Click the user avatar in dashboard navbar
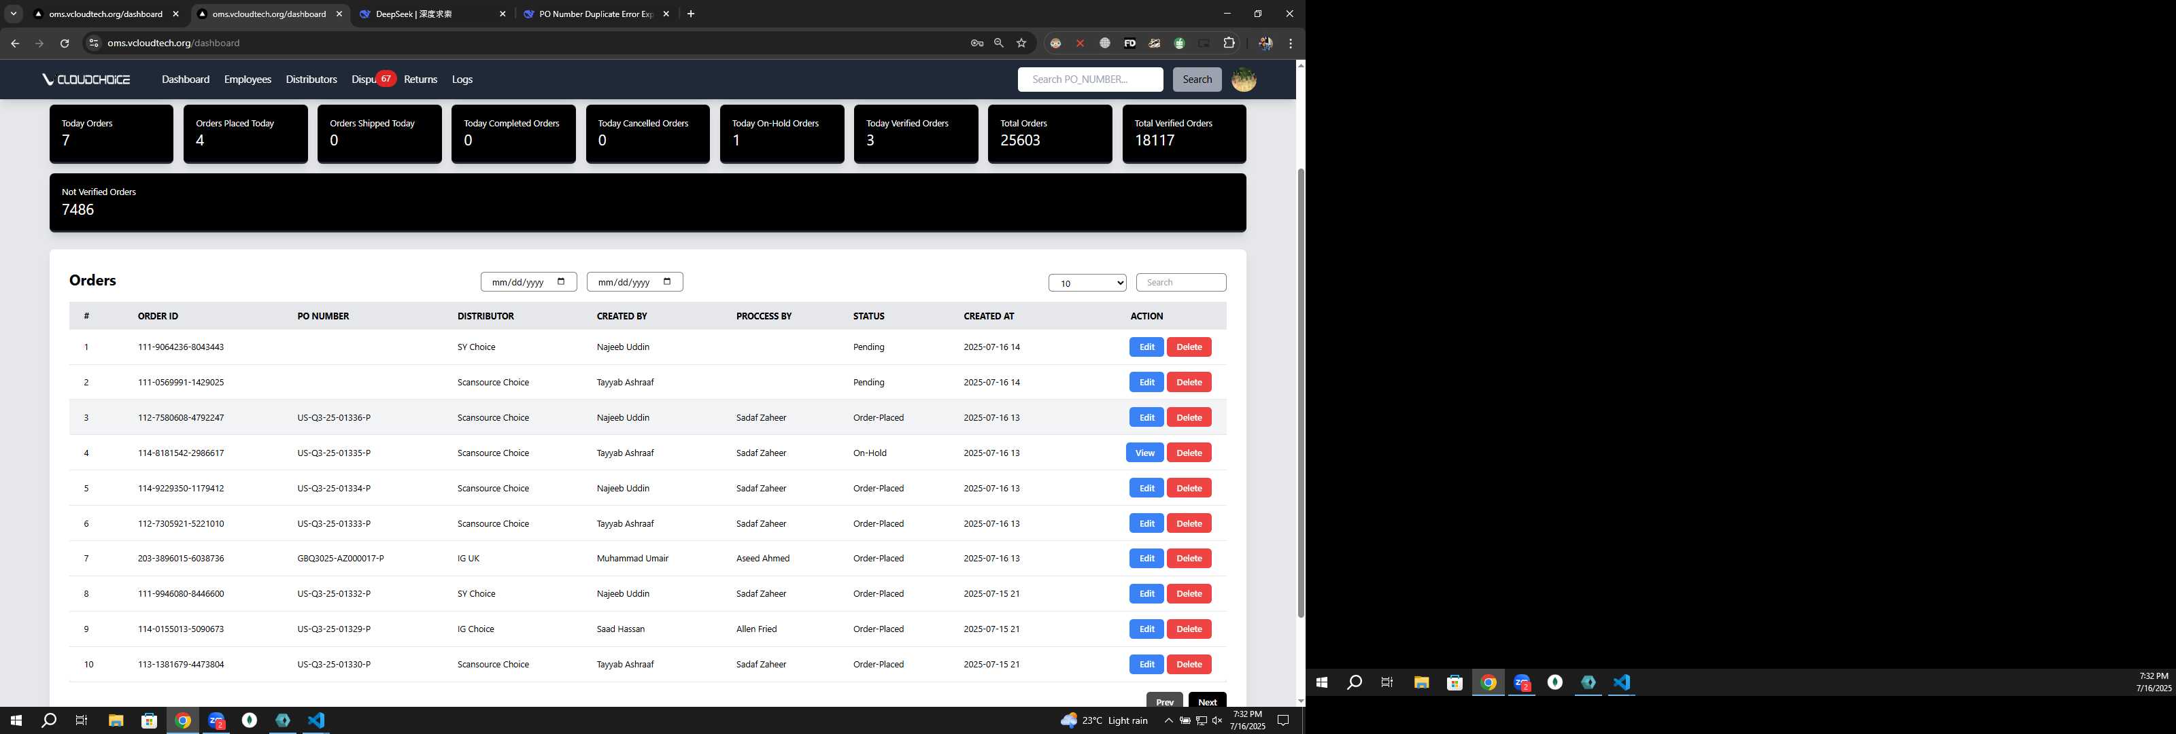The width and height of the screenshot is (2176, 734). click(x=1244, y=80)
